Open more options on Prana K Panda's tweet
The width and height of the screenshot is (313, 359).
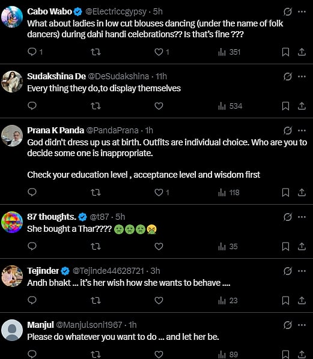302,130
